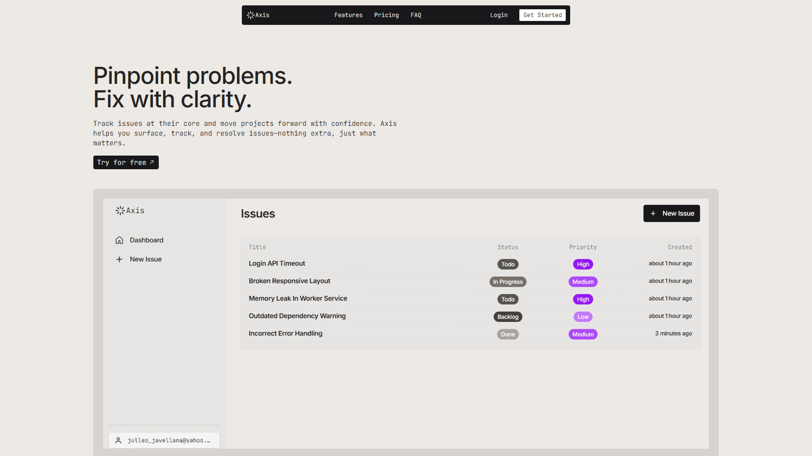Go to the Pricing page
812x456 pixels.
[x=386, y=15]
